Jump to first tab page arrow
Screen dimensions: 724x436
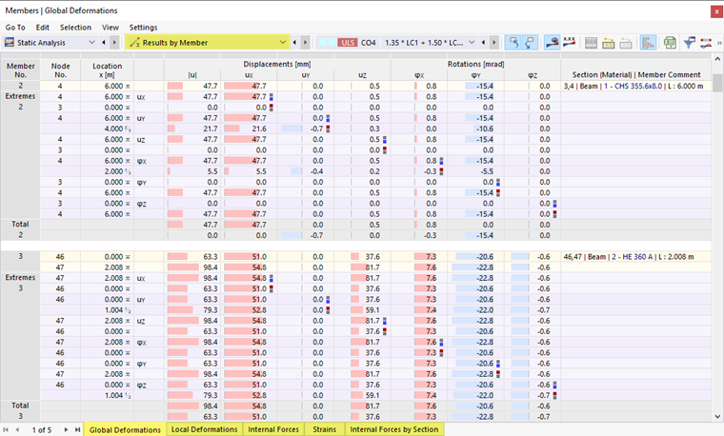tap(6, 429)
